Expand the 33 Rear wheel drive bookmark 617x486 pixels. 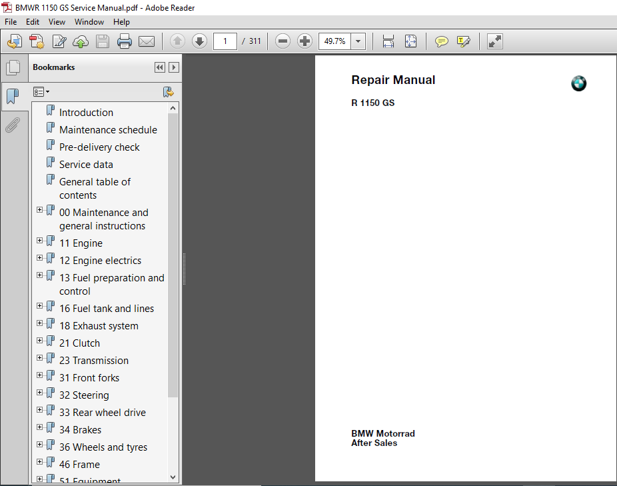coord(40,409)
